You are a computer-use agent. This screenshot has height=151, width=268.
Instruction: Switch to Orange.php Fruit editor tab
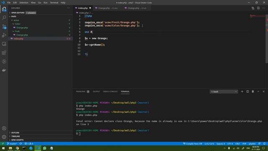[137, 8]
